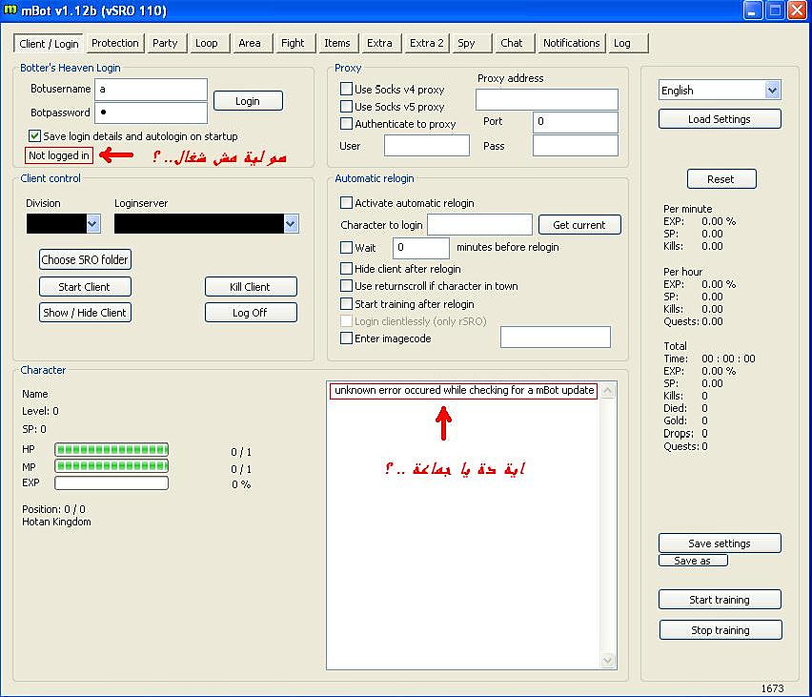
Task: Click the log box scroll down arrow
Action: click(608, 660)
